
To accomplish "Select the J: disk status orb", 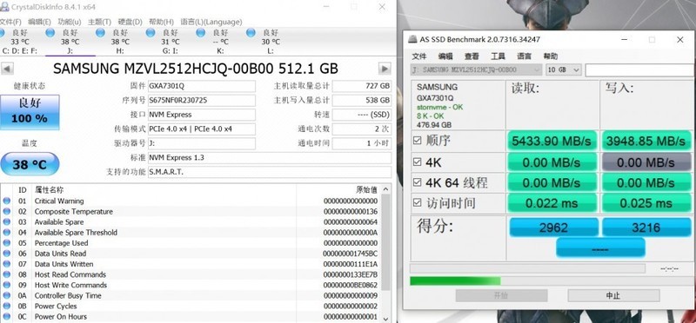I will [50, 32].
